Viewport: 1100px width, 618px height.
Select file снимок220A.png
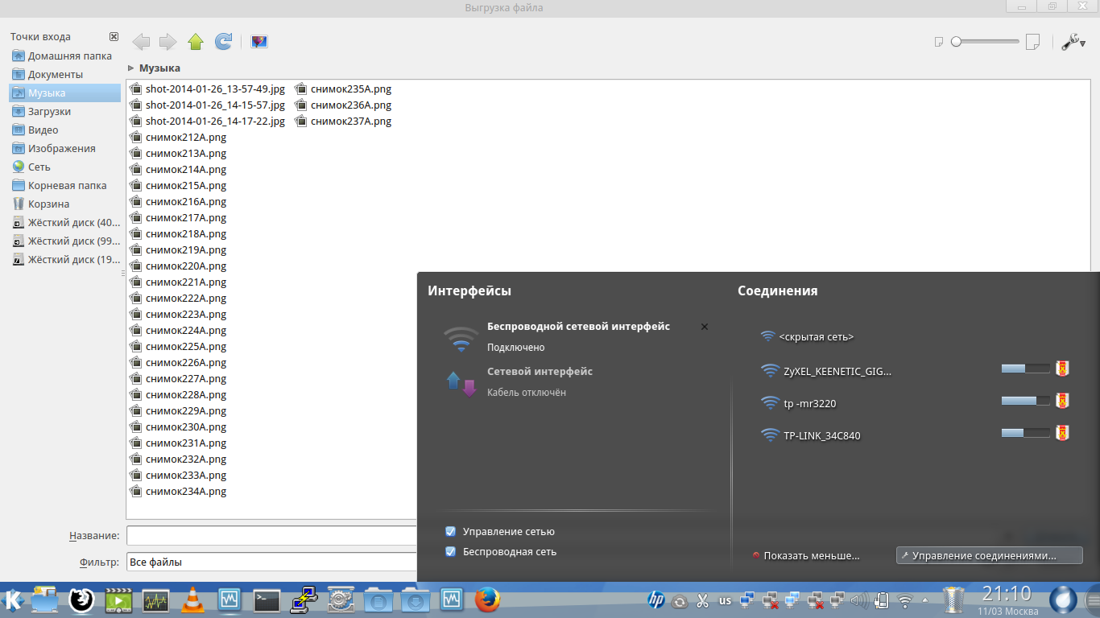178,266
